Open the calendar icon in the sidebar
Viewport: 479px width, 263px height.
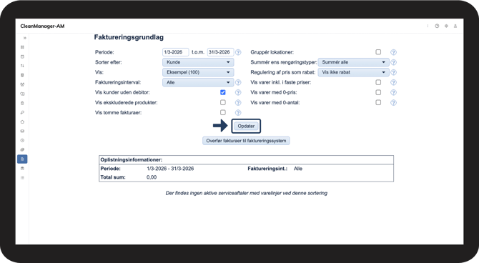point(22,56)
